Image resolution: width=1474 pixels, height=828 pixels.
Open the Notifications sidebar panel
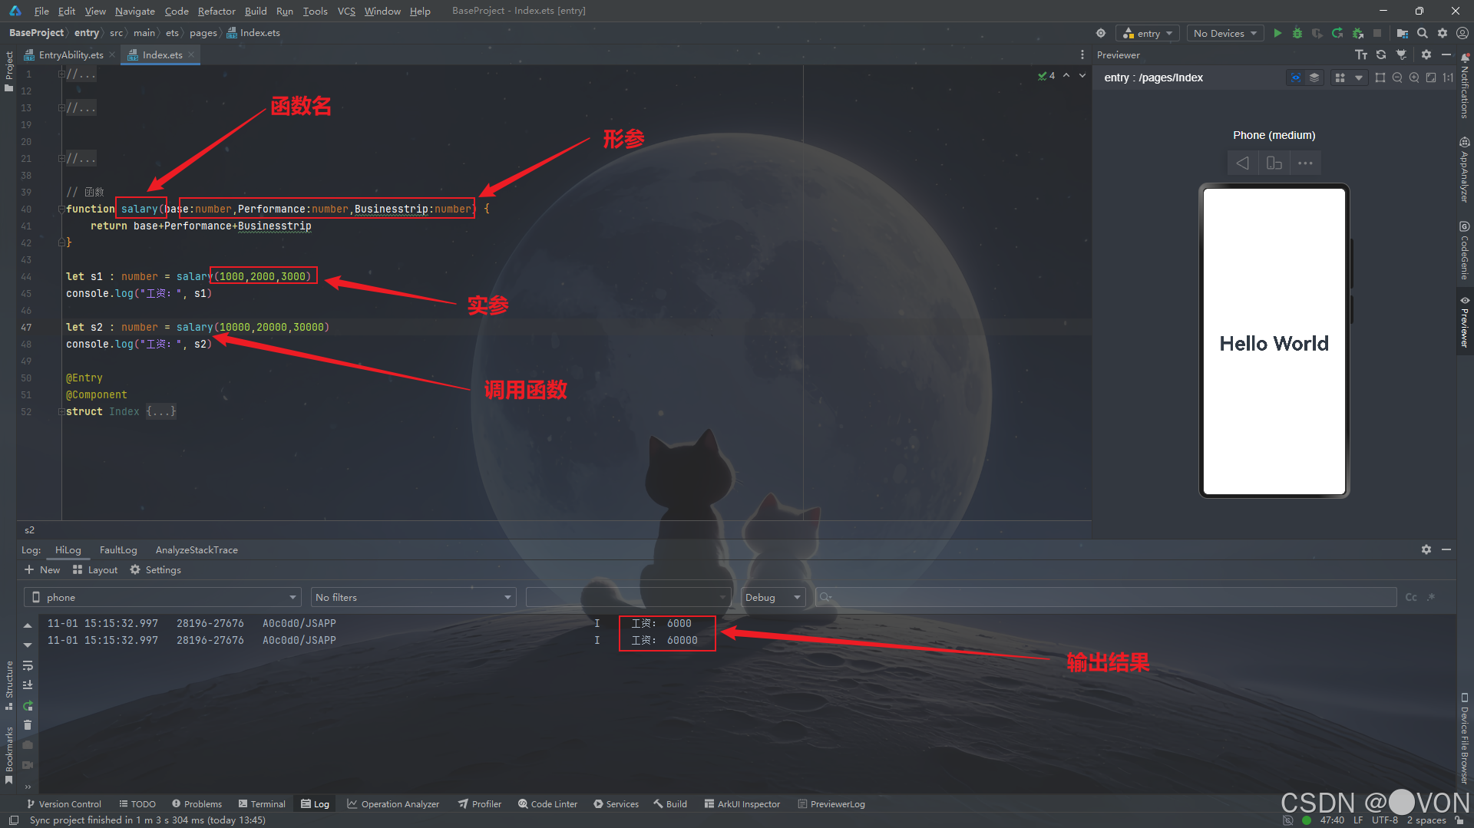[1465, 85]
